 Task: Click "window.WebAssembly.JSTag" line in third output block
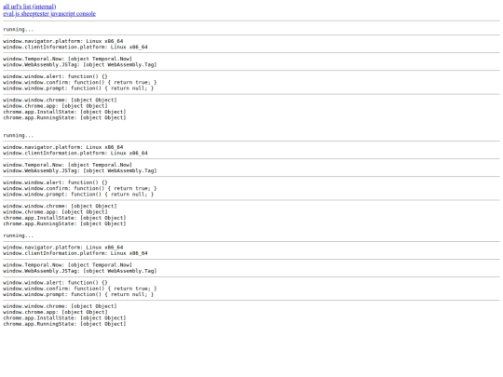[80, 271]
